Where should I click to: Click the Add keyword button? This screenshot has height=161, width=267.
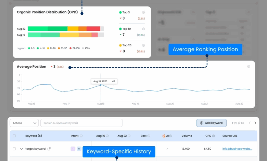[x=211, y=123]
